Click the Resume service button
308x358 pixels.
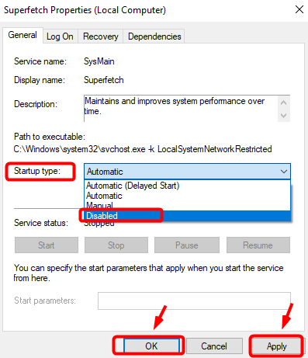point(258,245)
